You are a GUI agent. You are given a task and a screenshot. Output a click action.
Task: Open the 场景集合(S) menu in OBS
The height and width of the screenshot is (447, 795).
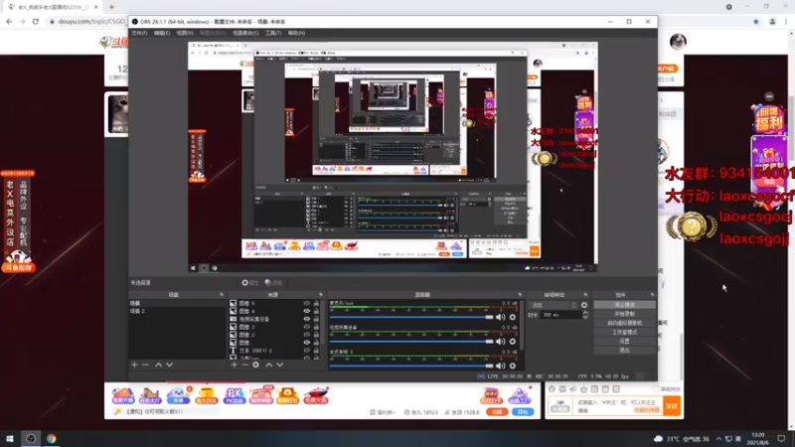pos(245,33)
